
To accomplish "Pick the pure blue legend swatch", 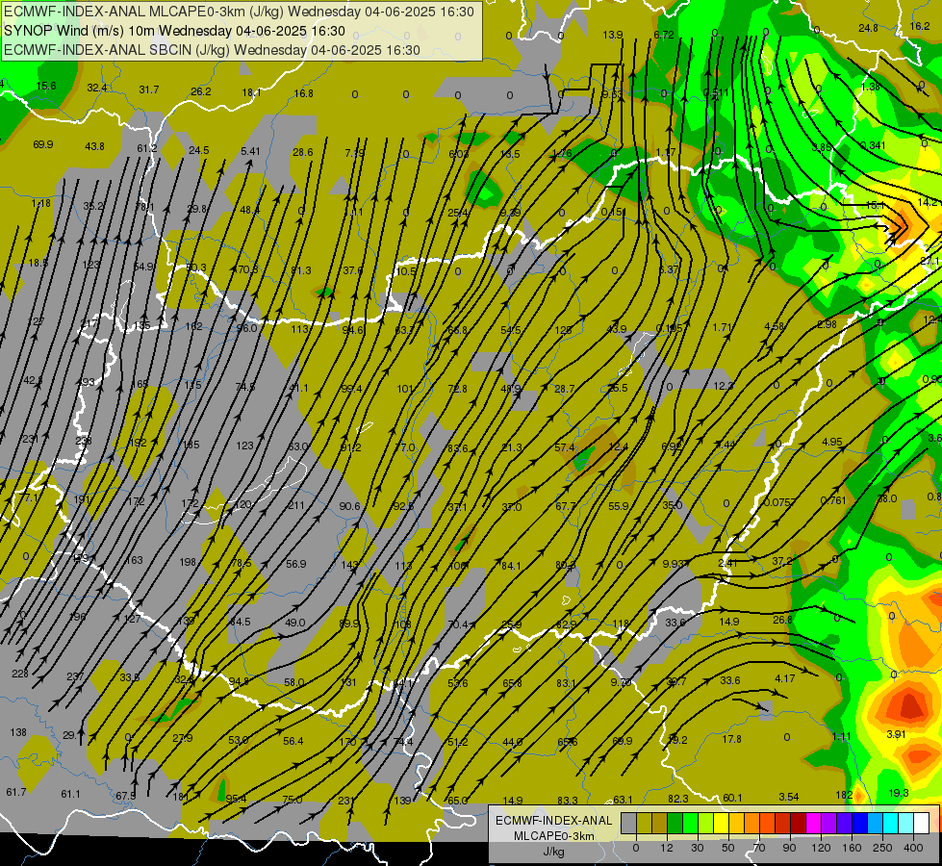I will tap(859, 823).
